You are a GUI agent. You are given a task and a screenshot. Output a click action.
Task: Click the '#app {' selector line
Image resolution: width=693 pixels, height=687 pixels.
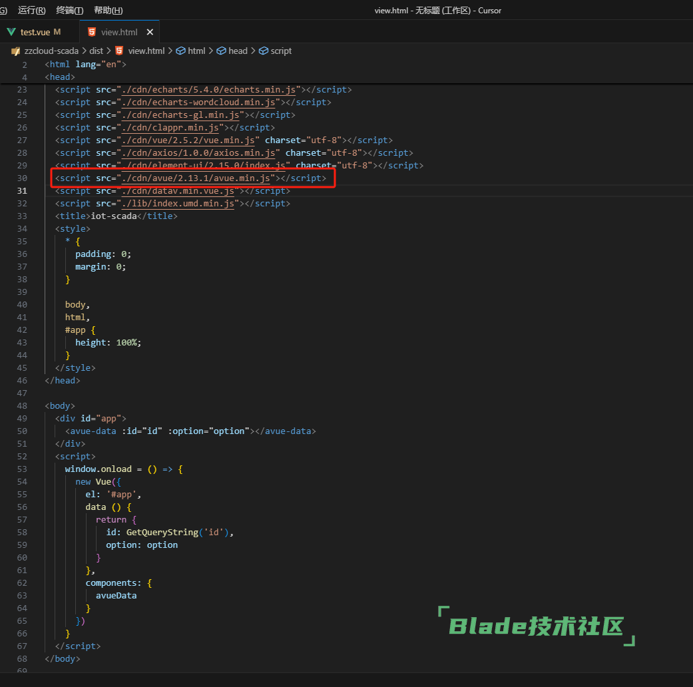tap(80, 330)
